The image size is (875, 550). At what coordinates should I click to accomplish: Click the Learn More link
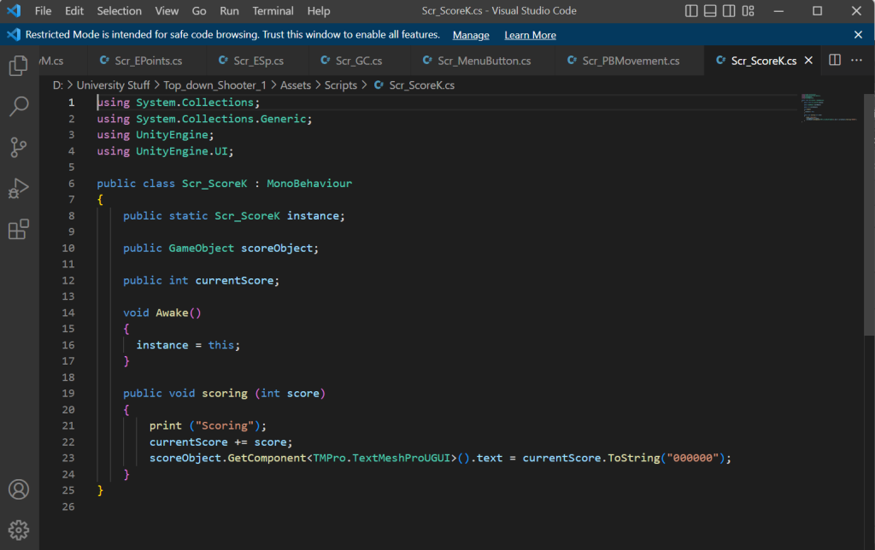coord(530,35)
